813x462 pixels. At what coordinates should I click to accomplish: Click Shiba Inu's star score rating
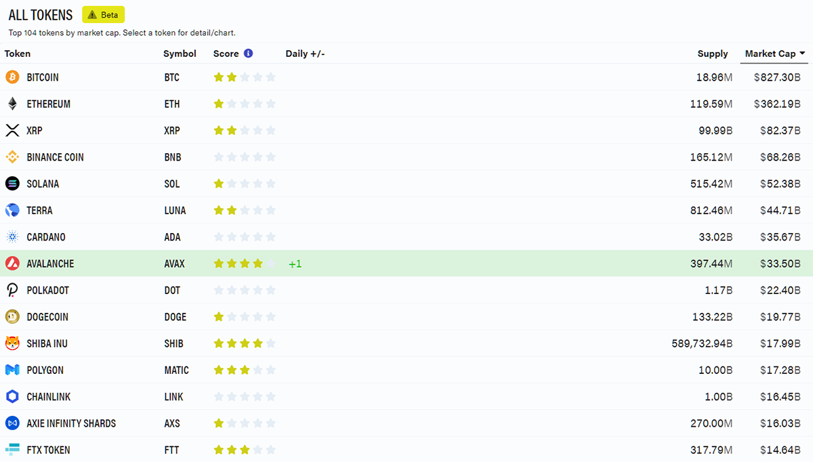245,343
